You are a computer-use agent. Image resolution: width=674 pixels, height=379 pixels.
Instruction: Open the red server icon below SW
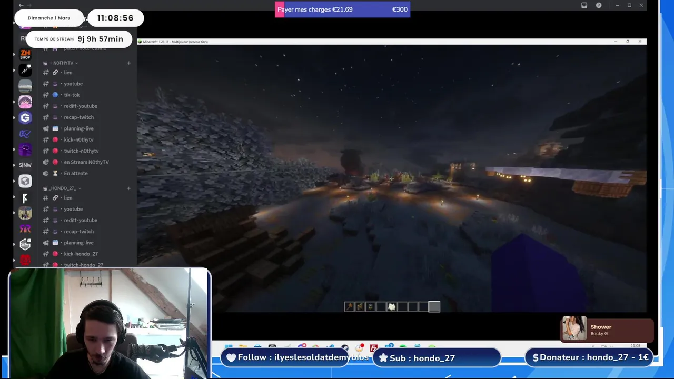pos(25,260)
